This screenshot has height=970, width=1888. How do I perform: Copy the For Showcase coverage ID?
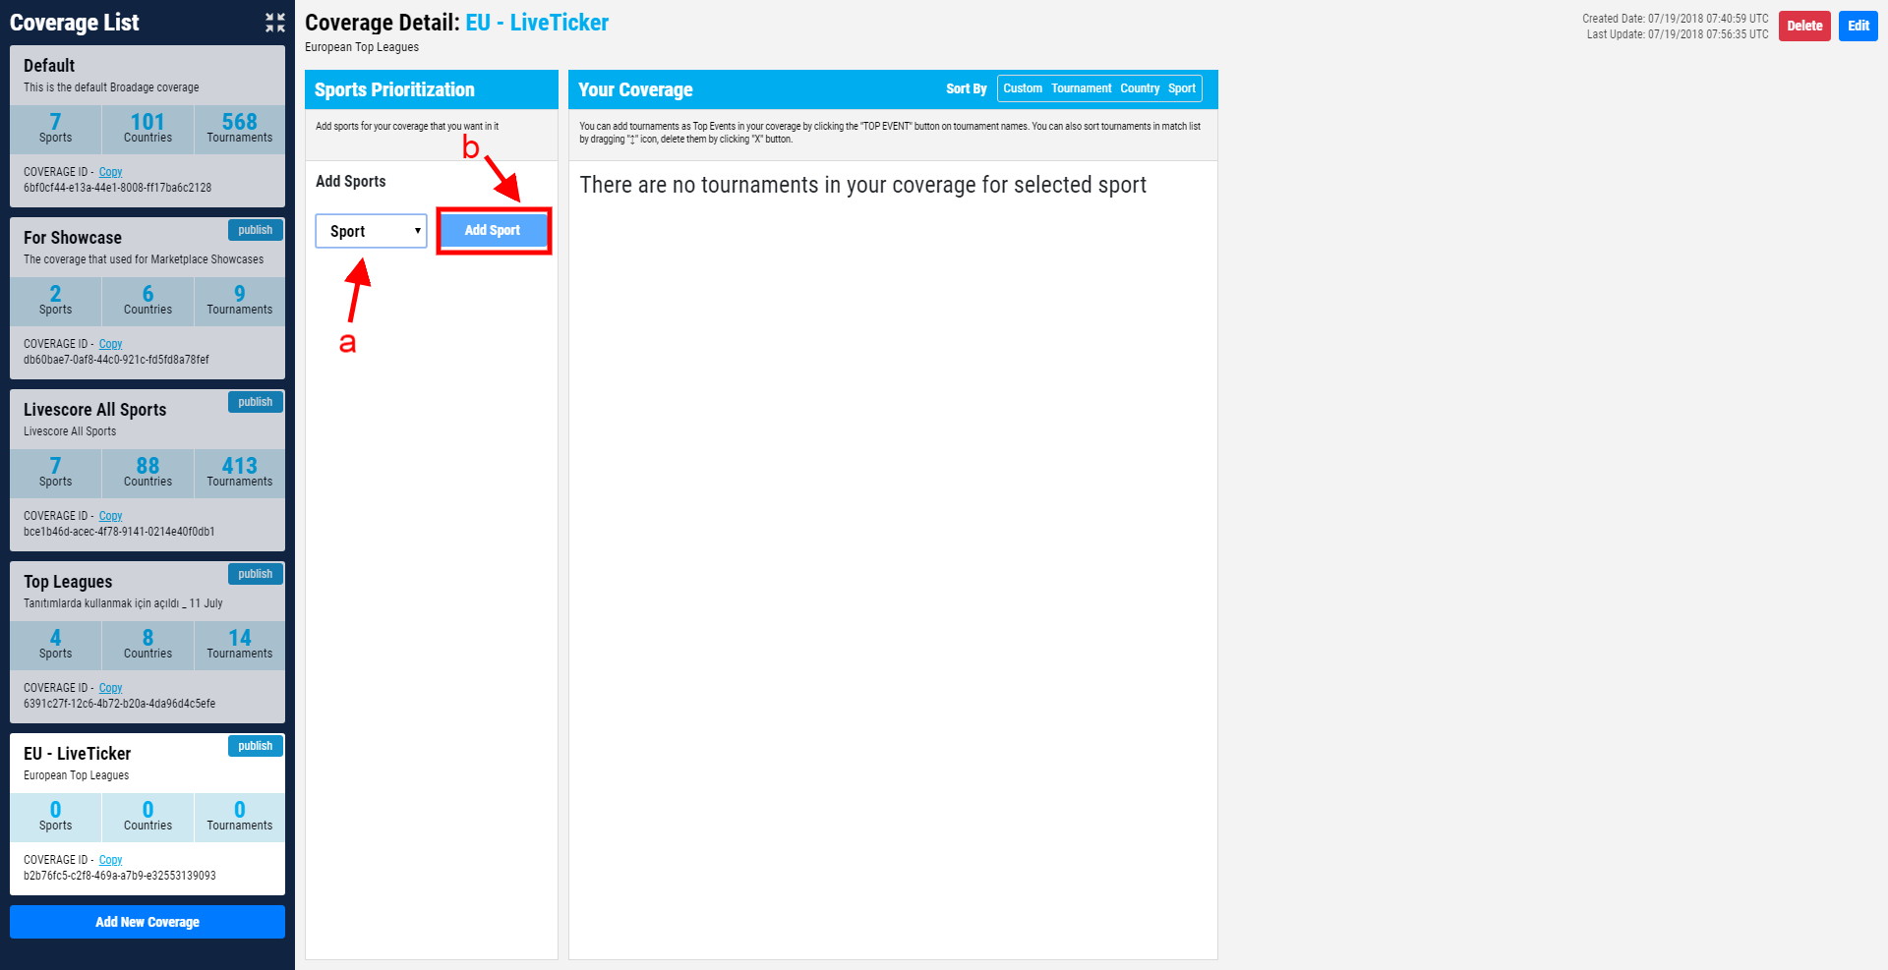coord(110,344)
